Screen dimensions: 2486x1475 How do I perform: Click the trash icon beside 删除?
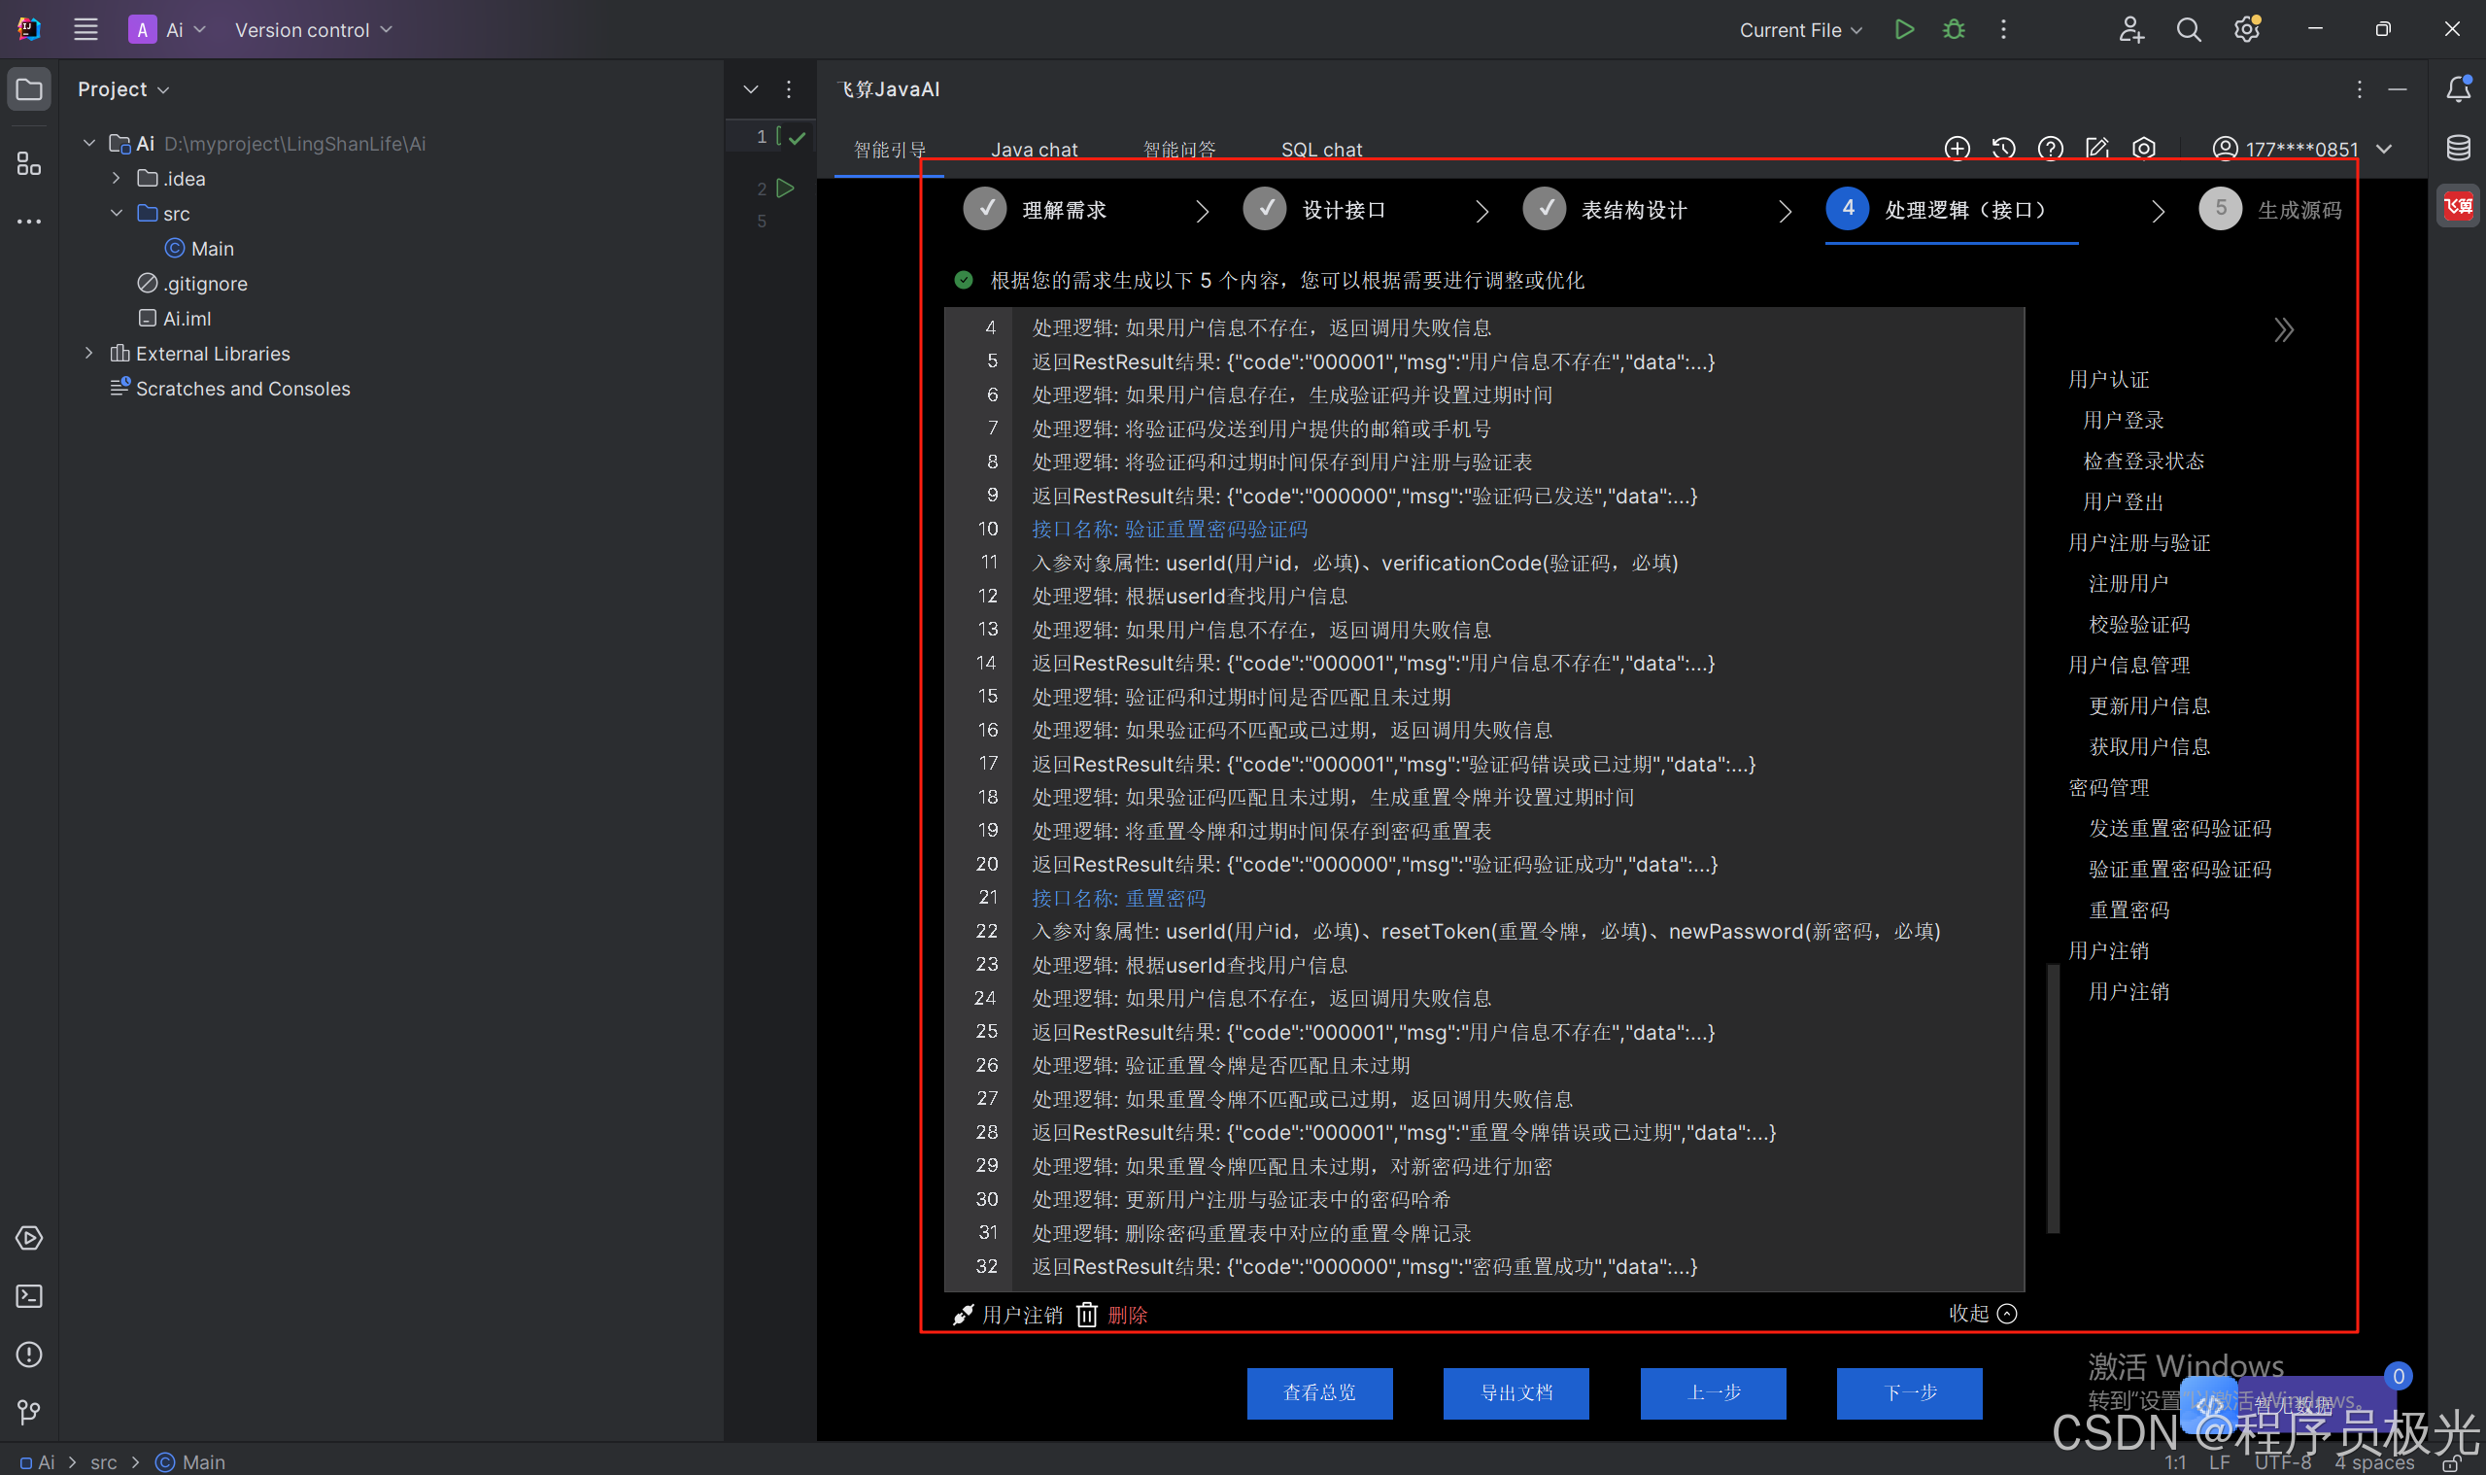[x=1087, y=1315]
